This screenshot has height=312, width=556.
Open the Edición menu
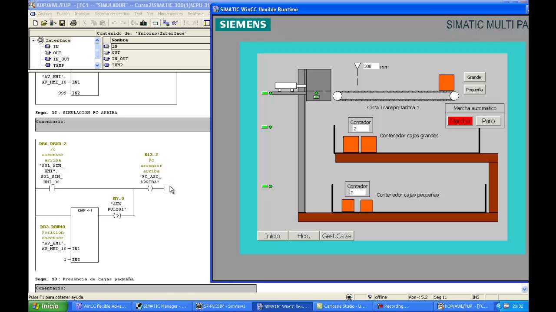[x=63, y=14]
